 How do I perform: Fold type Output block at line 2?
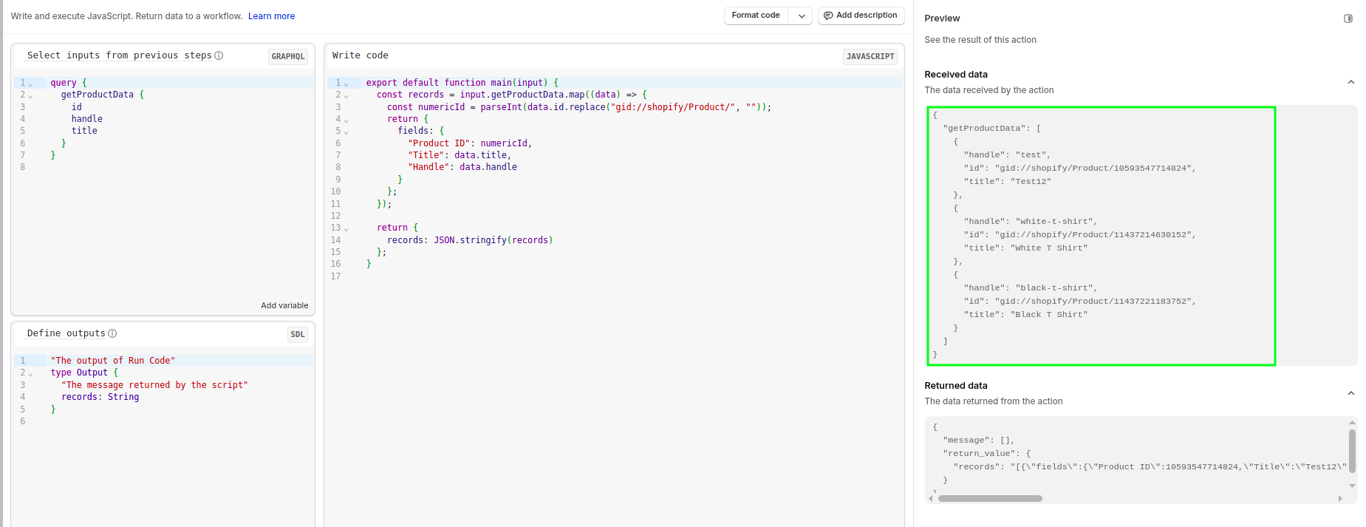coord(31,373)
